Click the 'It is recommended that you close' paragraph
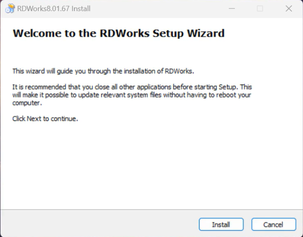 pyautogui.click(x=132, y=95)
